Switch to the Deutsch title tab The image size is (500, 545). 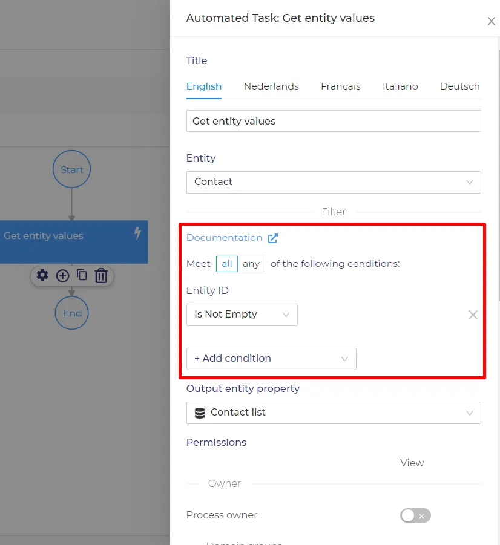tap(459, 86)
